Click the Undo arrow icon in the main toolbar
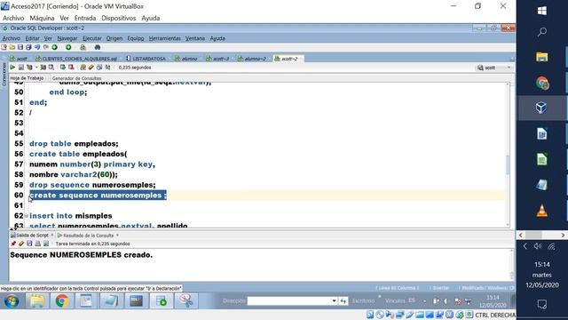Screen dimensions: 568x320 click(37, 47)
